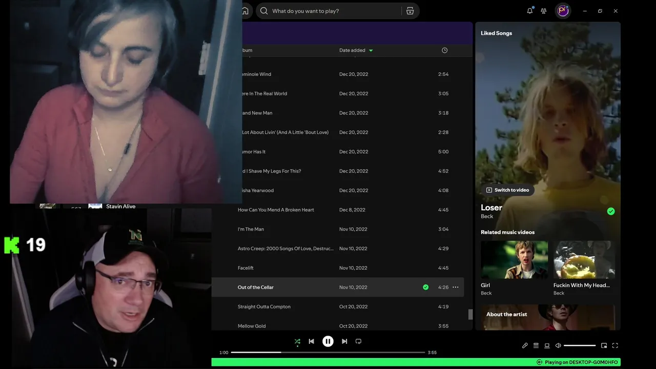Click the Dec 8, 2022 date cell

click(x=352, y=210)
